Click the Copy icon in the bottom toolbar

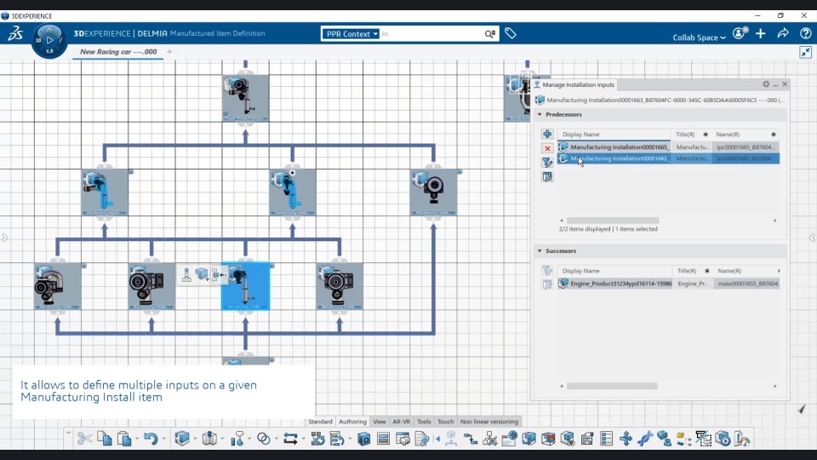[104, 439]
